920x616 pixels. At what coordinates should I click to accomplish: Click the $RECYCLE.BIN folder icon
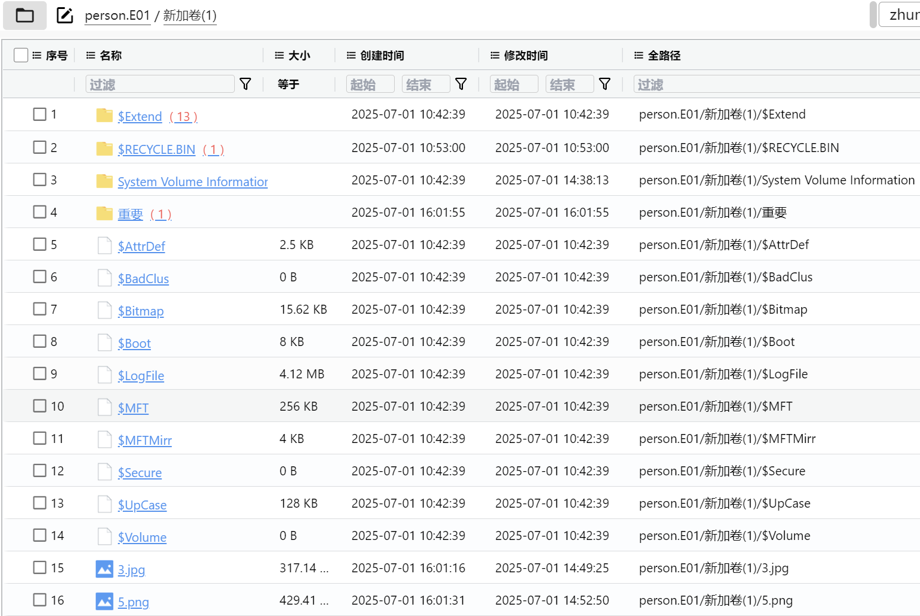[104, 148]
